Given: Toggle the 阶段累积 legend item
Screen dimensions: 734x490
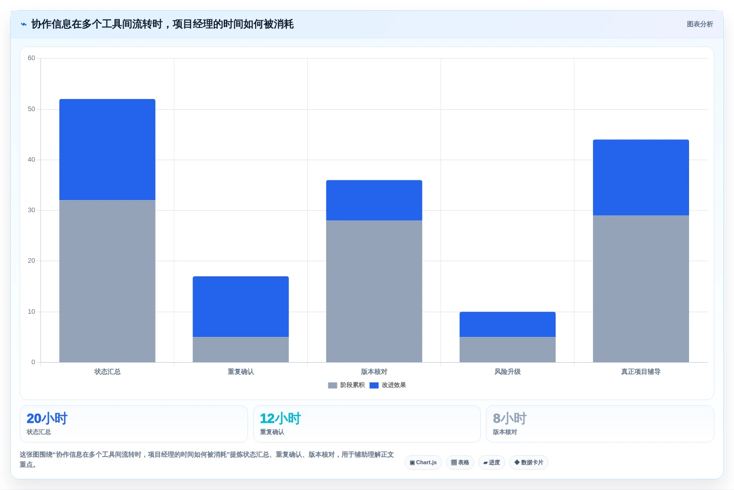Looking at the screenshot, I should coord(346,385).
